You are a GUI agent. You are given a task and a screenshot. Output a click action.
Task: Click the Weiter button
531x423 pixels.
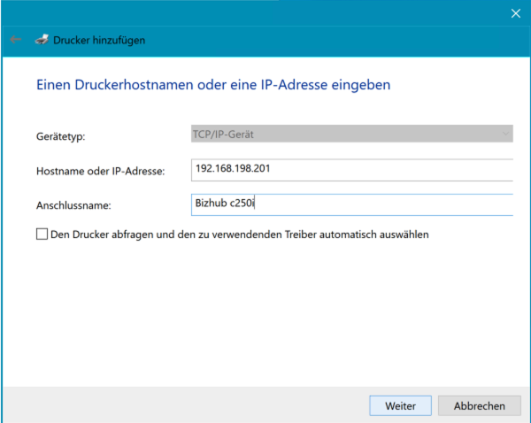pyautogui.click(x=400, y=405)
